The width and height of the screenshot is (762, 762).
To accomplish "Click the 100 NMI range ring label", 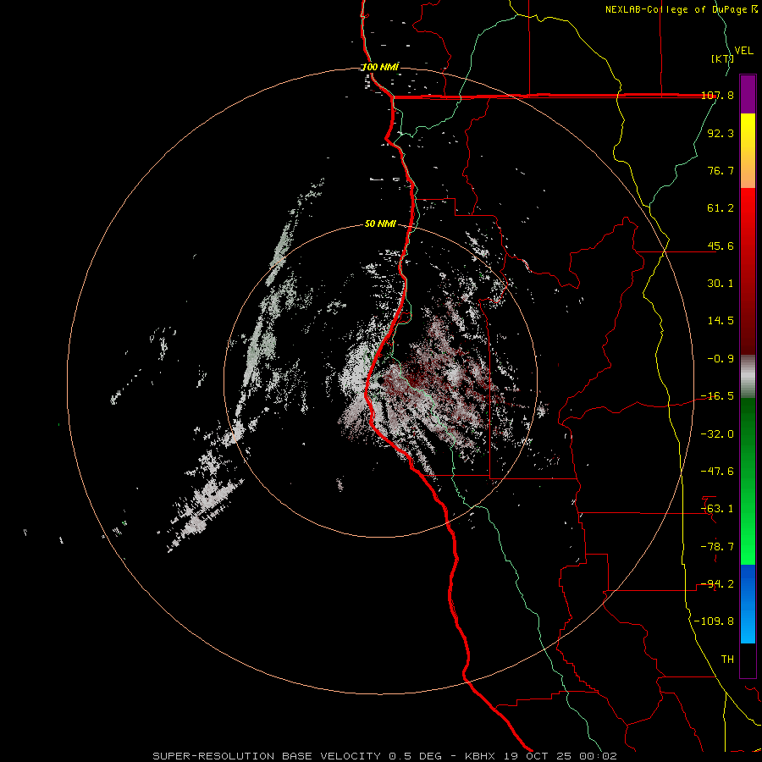I will pos(380,67).
